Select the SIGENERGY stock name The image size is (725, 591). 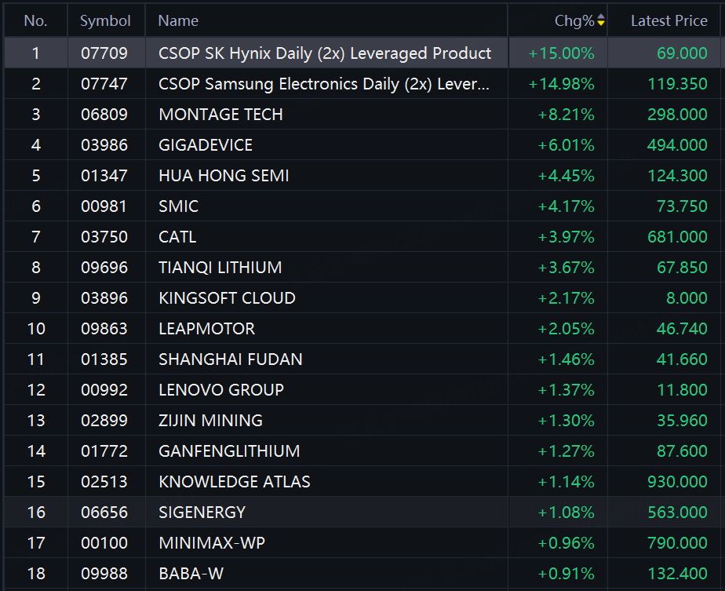click(202, 512)
